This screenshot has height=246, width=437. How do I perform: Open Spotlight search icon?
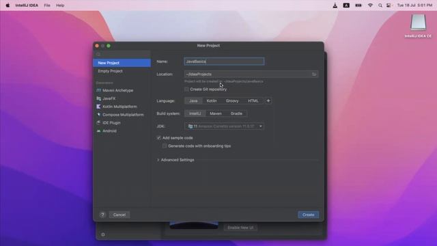tap(380, 5)
